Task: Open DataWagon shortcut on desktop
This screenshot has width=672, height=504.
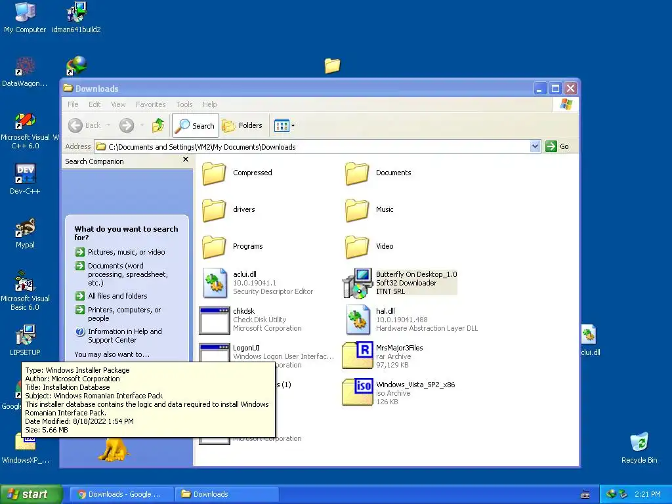Action: click(x=25, y=72)
